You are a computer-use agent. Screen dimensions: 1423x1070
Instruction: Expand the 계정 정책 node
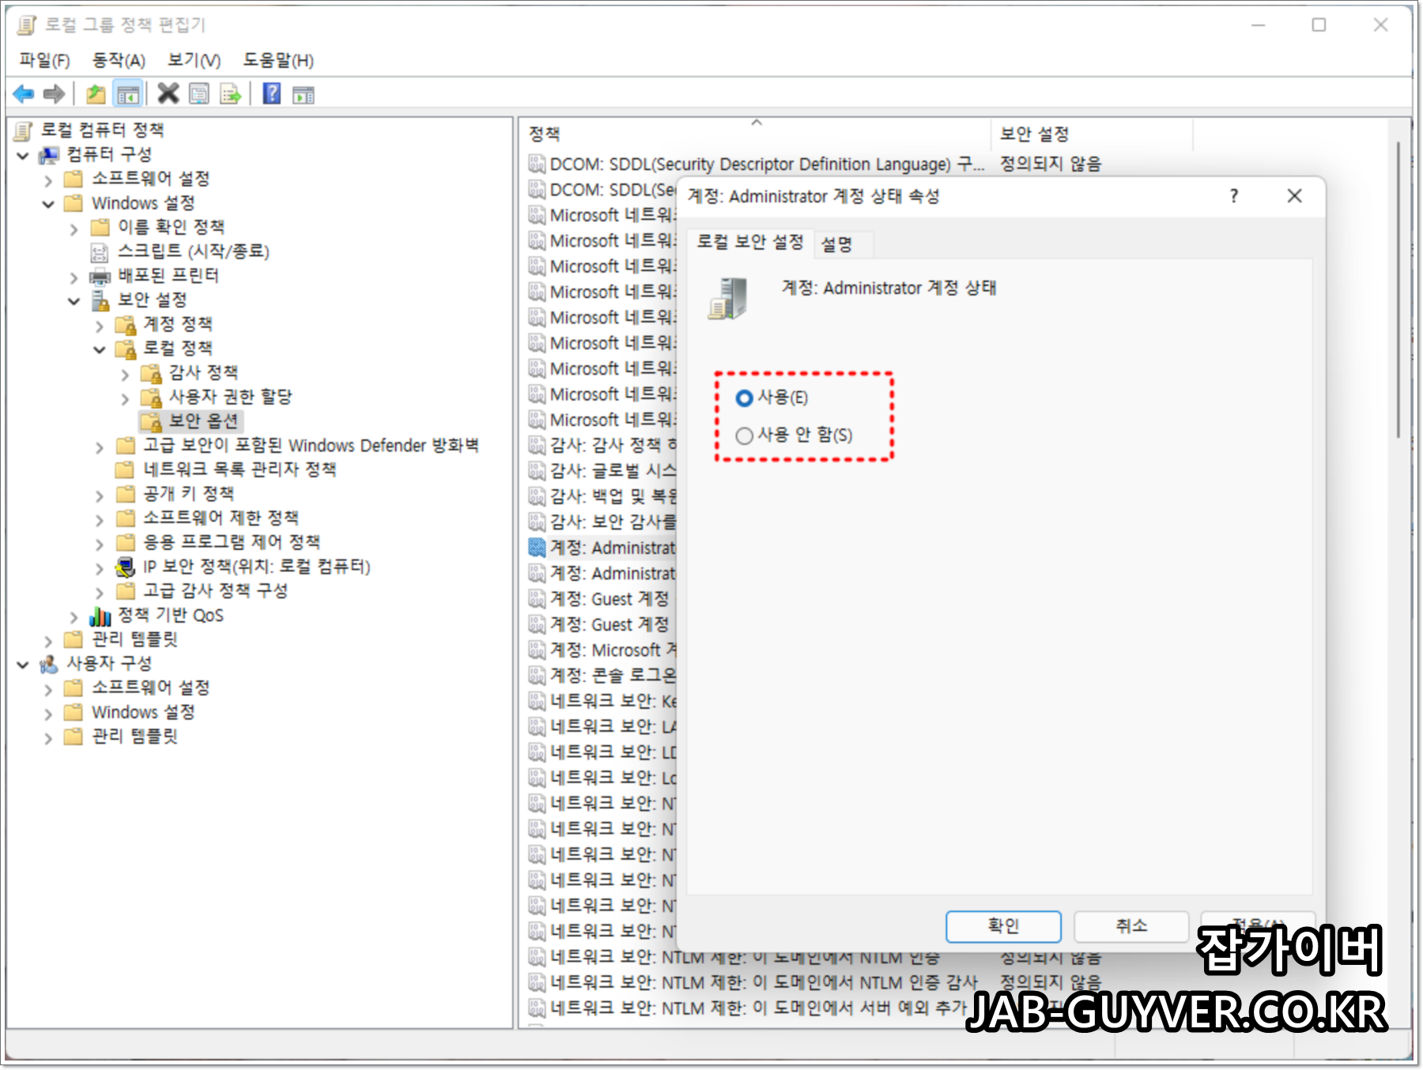coord(99,326)
